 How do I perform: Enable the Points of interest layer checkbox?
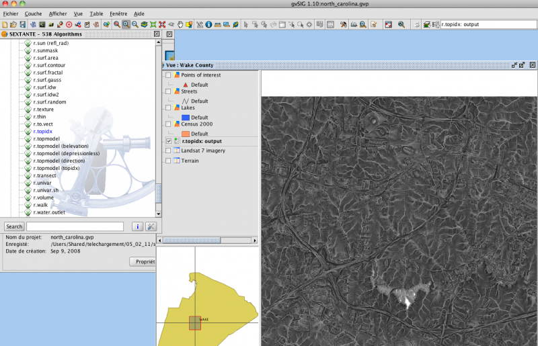click(x=168, y=75)
